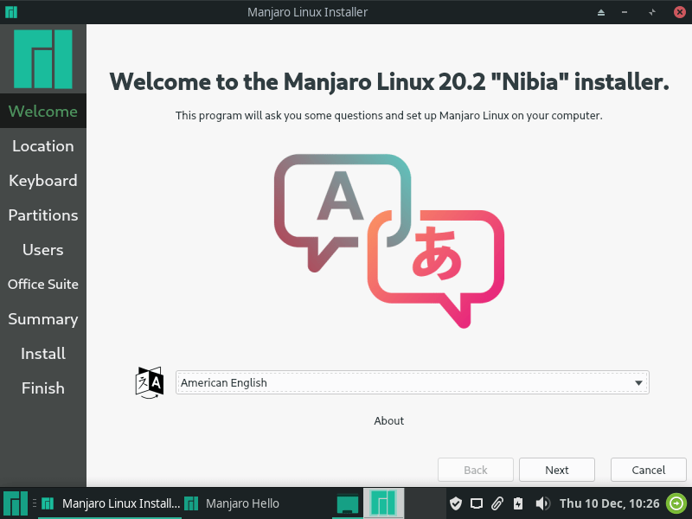Open the battery power icon in the tray
This screenshot has width=692, height=519.
click(518, 503)
